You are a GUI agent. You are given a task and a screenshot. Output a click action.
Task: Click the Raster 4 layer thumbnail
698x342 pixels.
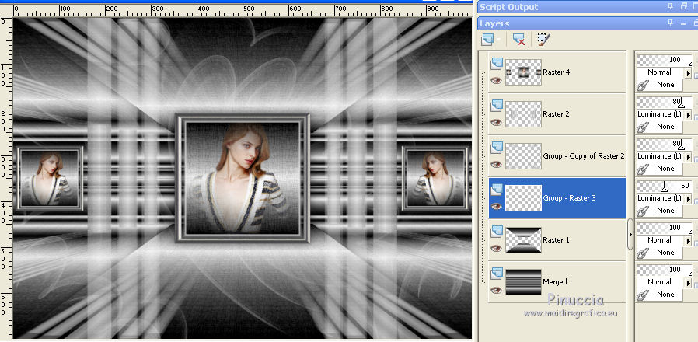coord(524,72)
